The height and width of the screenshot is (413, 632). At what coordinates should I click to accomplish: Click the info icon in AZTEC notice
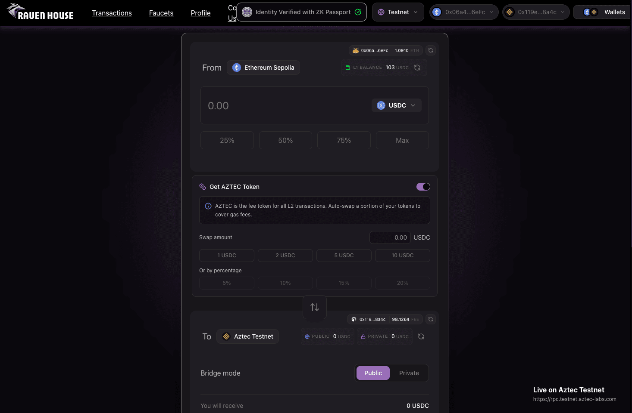[208, 206]
